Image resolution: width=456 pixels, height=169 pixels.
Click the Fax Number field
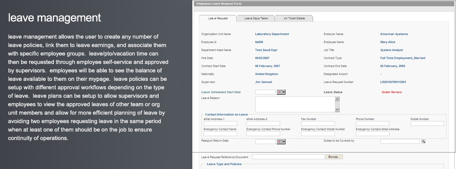coord(318,123)
